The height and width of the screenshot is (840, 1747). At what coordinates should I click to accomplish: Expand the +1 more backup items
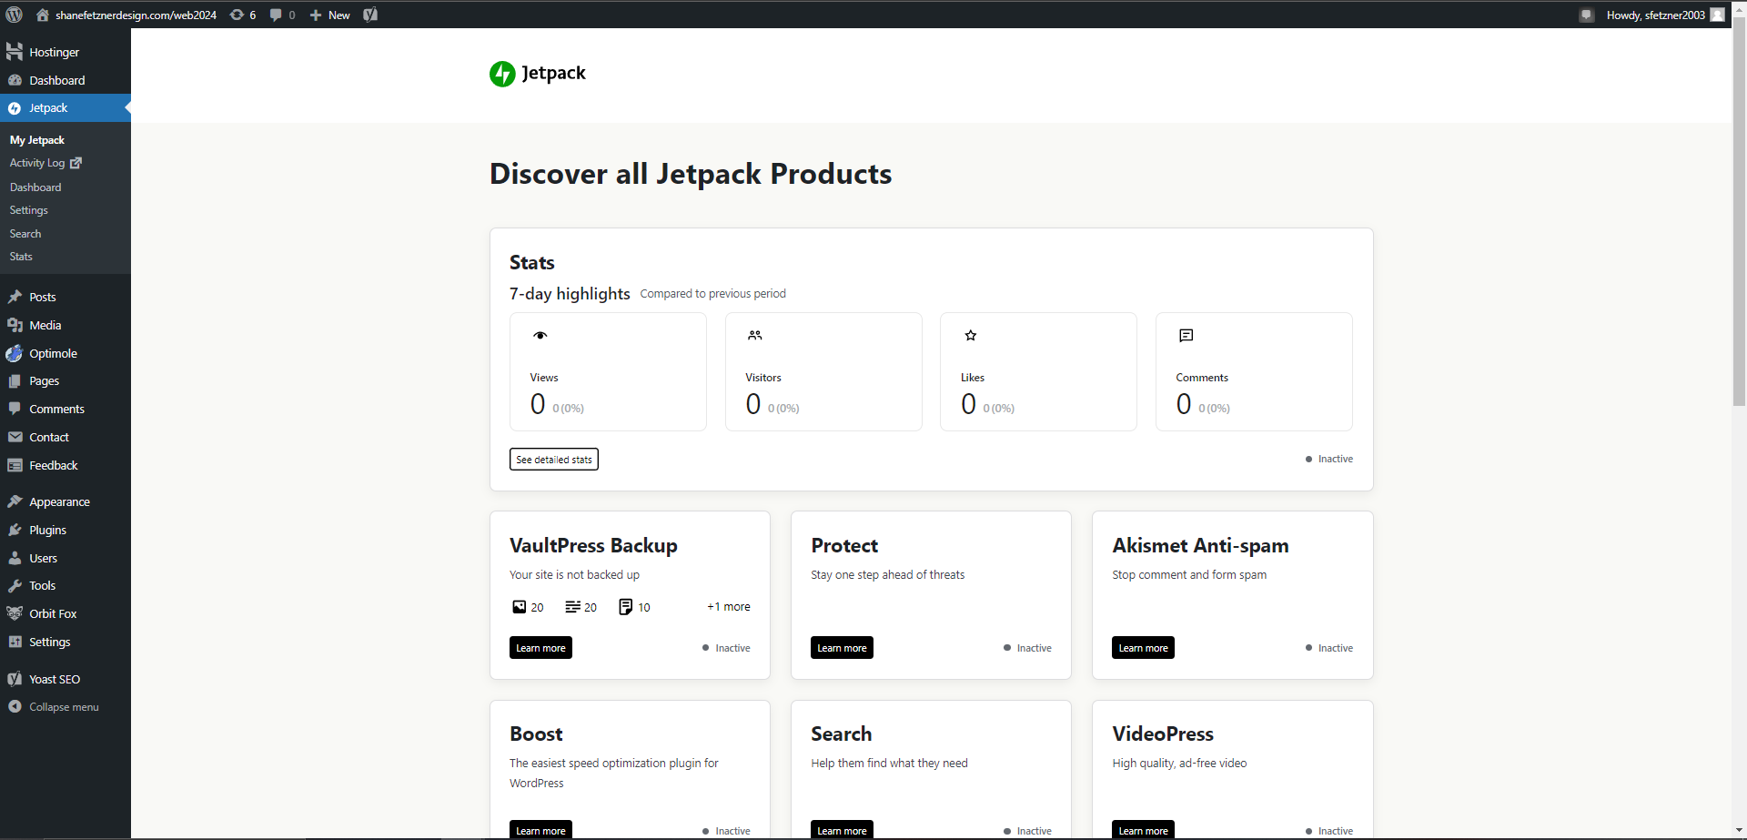pyautogui.click(x=728, y=607)
